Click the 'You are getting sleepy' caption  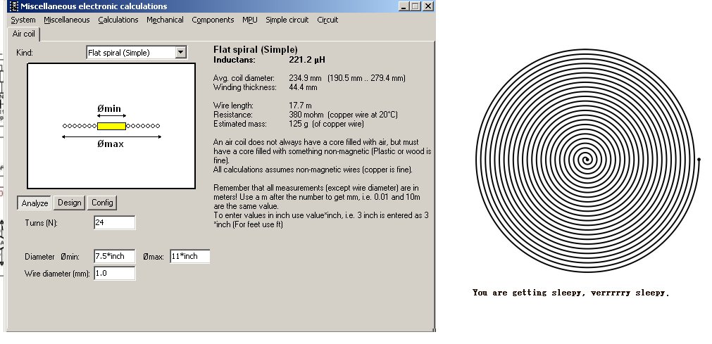pos(570,293)
